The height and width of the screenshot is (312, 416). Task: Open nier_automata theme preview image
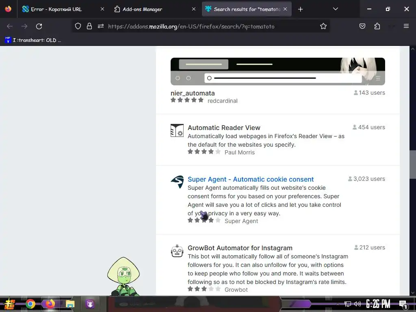tap(278, 71)
